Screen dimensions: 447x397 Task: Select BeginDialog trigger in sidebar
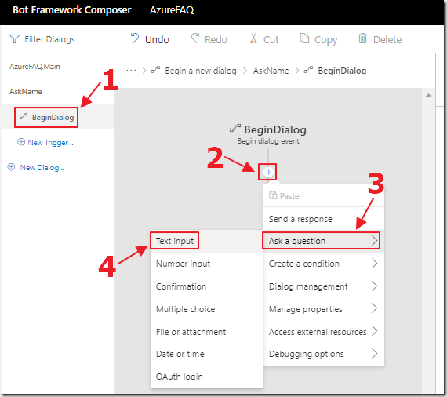[x=57, y=117]
